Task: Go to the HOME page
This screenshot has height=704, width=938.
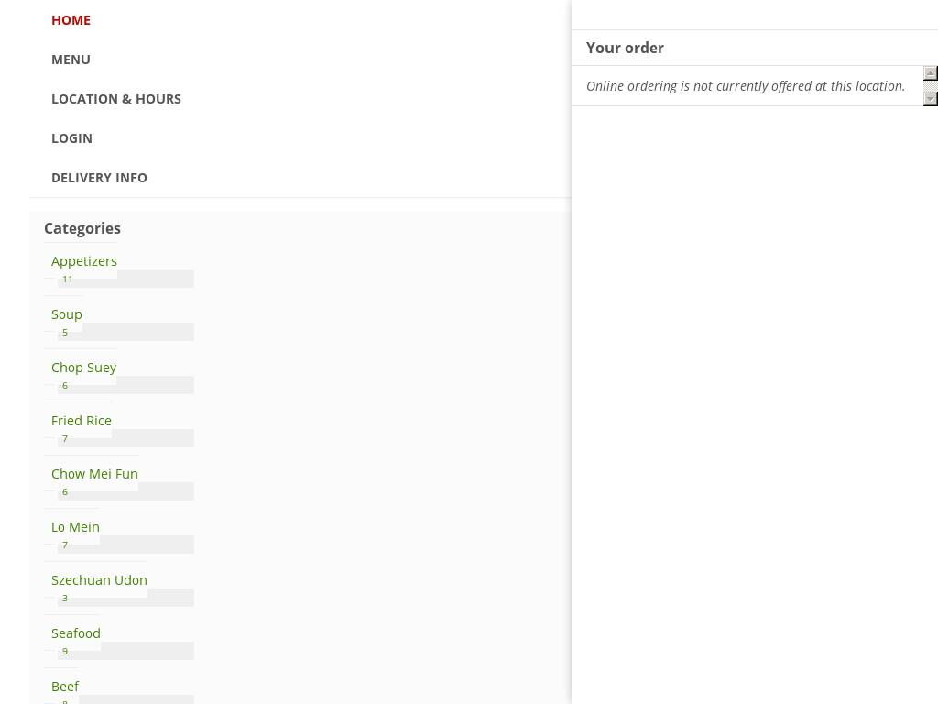Action: click(x=71, y=20)
